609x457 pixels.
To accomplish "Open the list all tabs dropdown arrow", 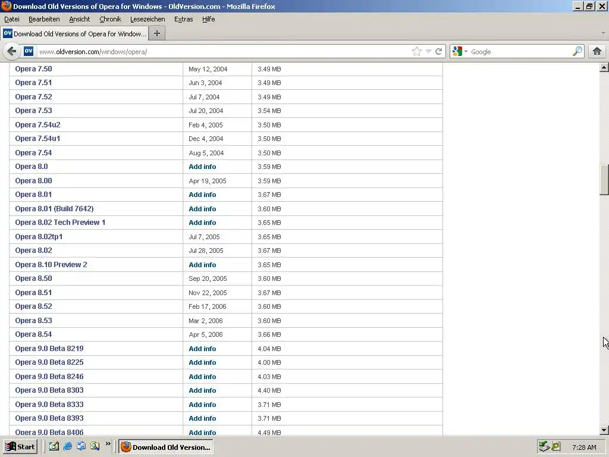I will [603, 33].
